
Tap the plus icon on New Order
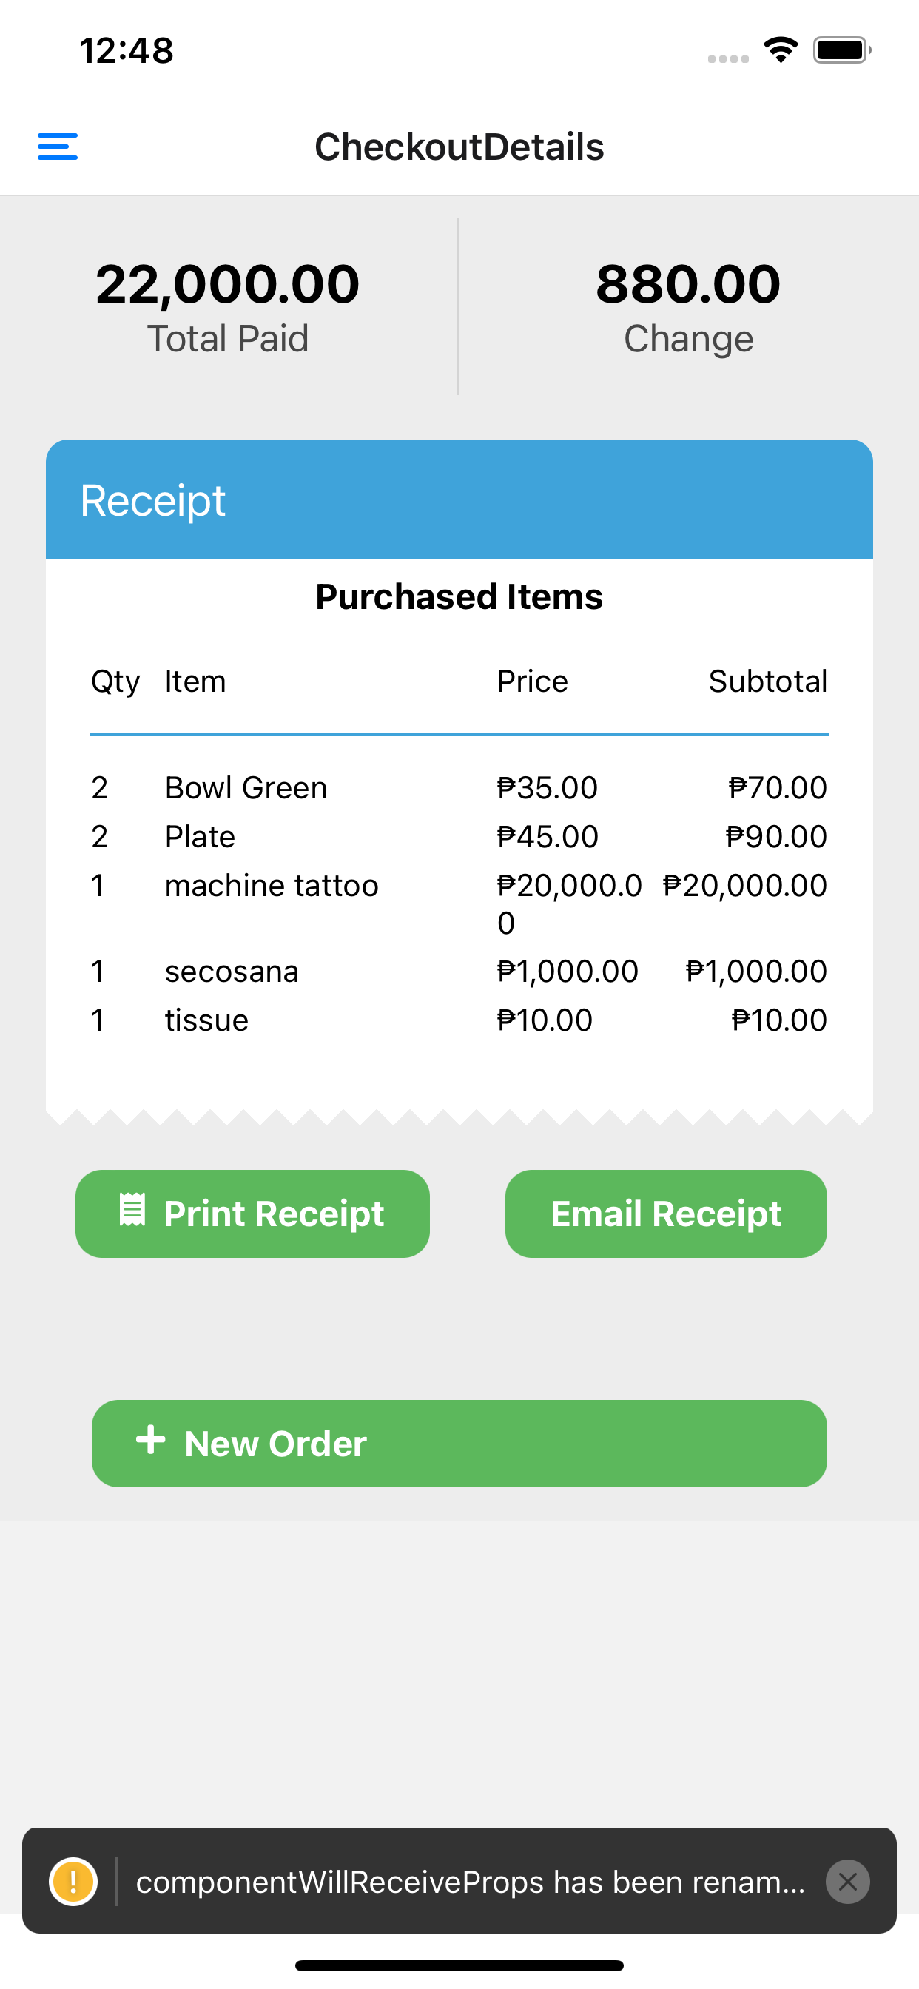[151, 1440]
